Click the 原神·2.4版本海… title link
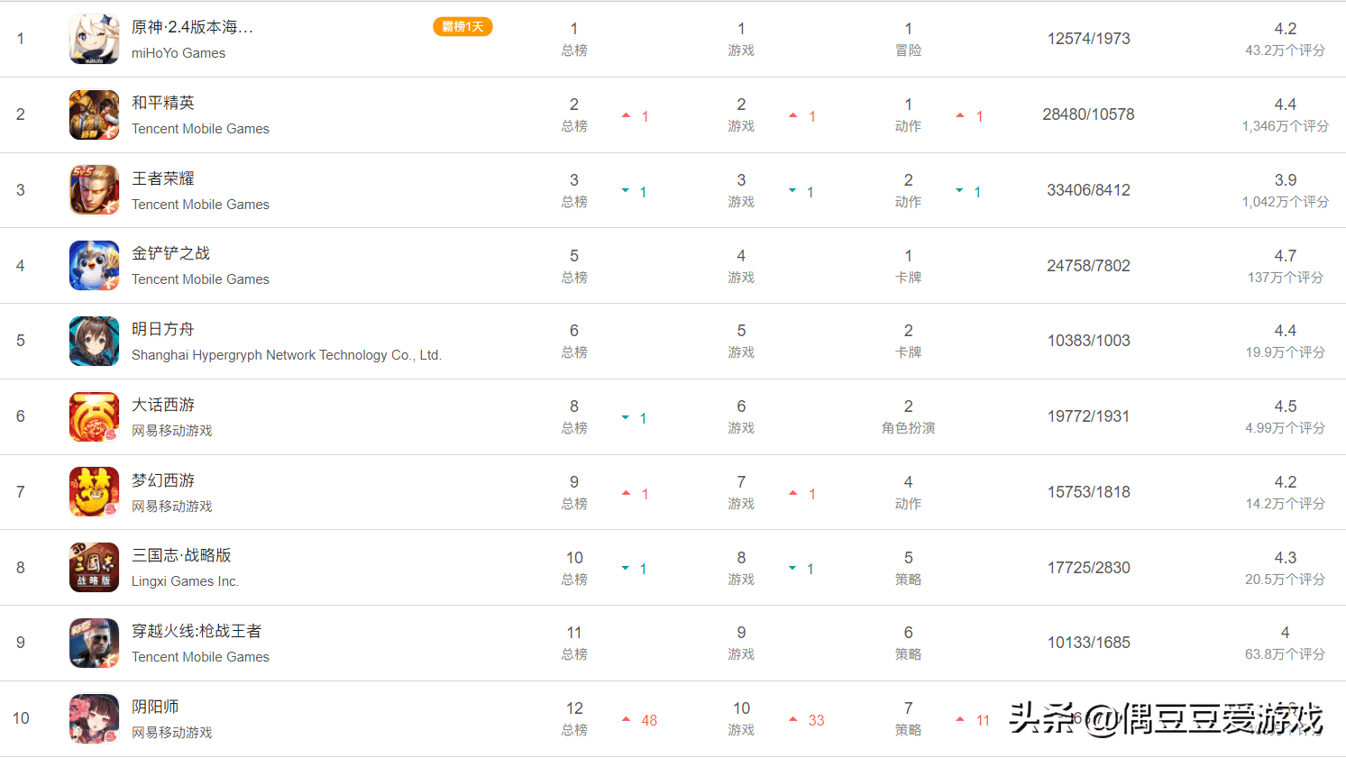 click(x=192, y=27)
